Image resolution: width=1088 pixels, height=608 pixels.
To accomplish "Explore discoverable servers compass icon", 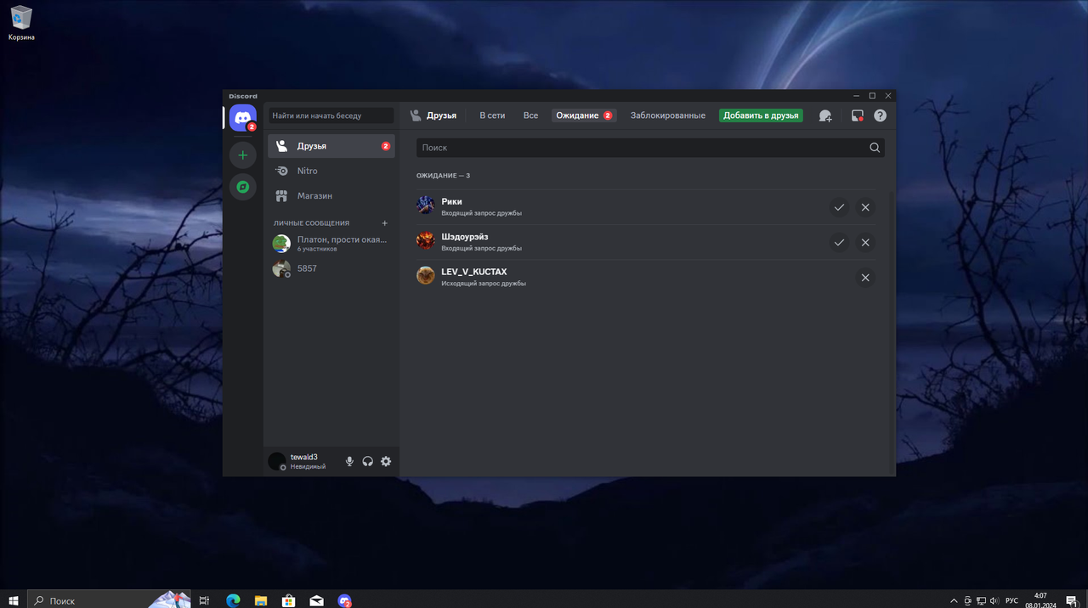I will (x=243, y=187).
